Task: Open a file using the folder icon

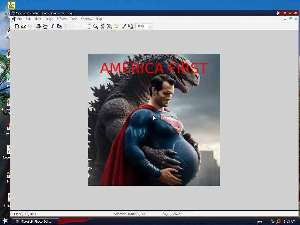Action: pyautogui.click(x=23, y=26)
